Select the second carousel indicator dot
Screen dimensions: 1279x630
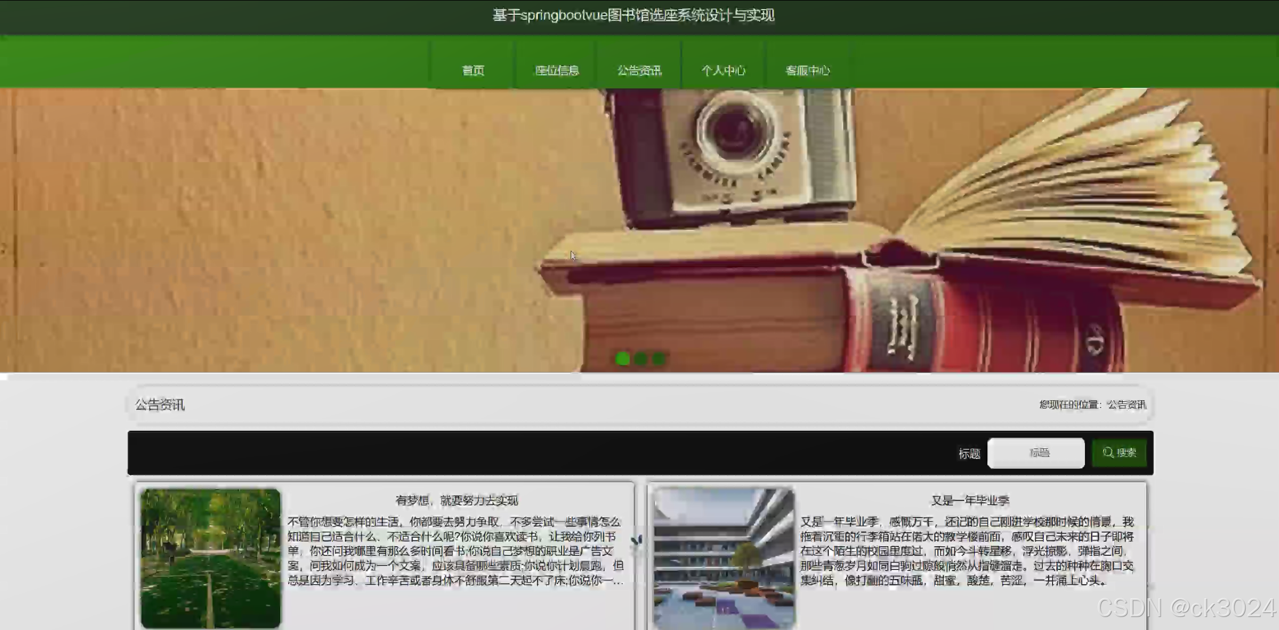(641, 358)
